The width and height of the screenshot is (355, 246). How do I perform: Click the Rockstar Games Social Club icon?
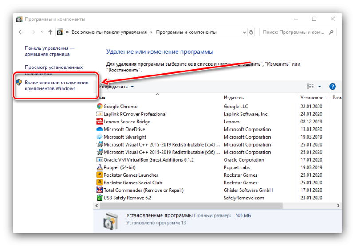click(99, 183)
